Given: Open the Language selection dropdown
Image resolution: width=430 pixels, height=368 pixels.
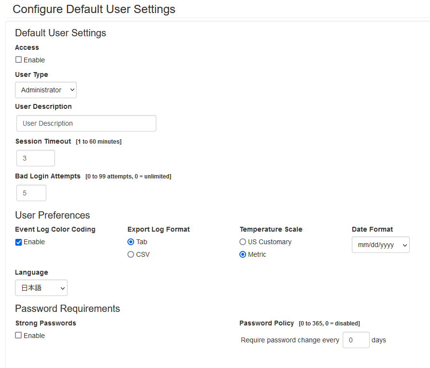Looking at the screenshot, I should [x=41, y=288].
